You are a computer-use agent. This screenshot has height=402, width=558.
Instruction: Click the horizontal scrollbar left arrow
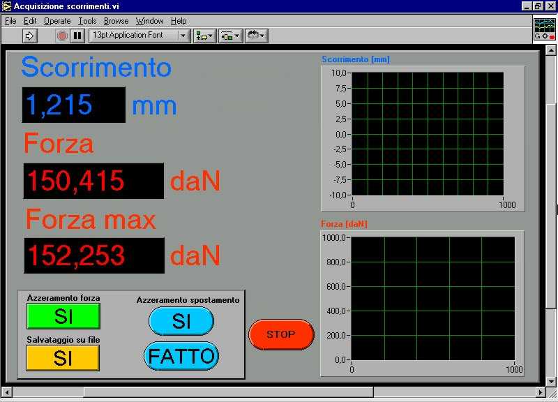tap(7, 392)
